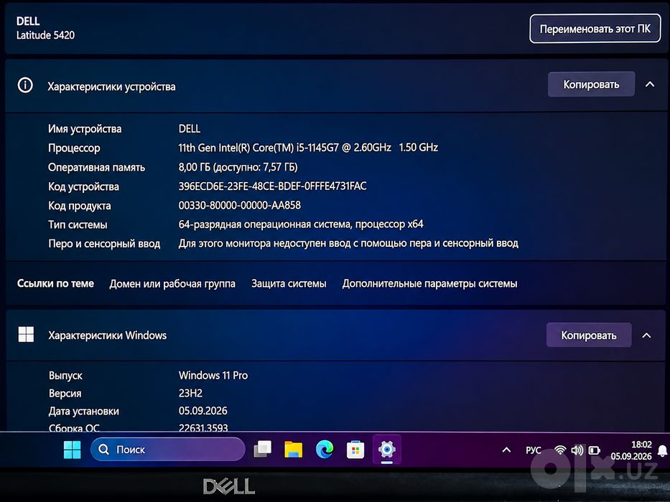This screenshot has width=670, height=502.
Task: Click the Latitude 5420 model text
Action: click(45, 35)
